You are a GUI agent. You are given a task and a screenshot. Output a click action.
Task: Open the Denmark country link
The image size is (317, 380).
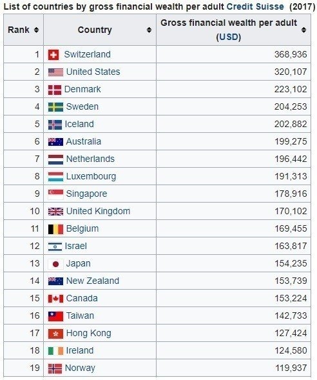click(82, 89)
